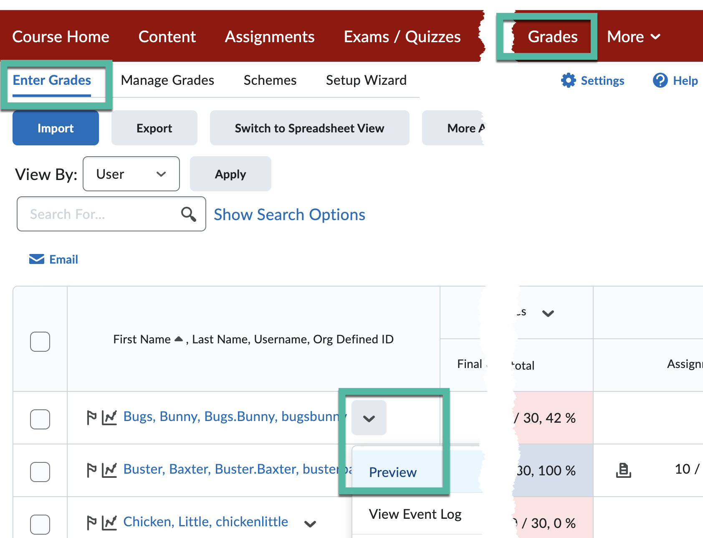Select the checkbox for Buster Baxter

(x=40, y=472)
